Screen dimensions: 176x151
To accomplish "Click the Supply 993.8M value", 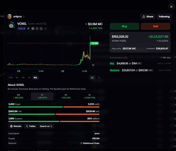I will tap(96, 138).
